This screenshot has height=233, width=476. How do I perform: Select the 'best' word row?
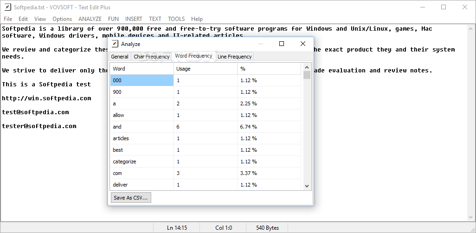[206, 150]
